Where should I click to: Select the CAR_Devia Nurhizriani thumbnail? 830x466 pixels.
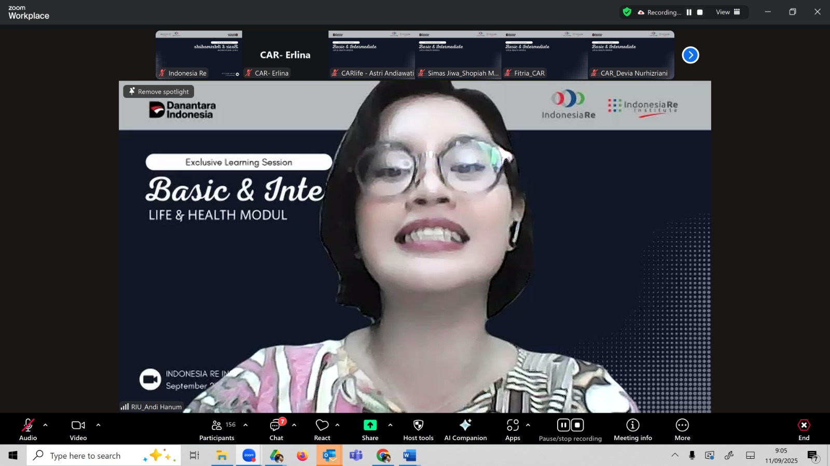pos(631,55)
